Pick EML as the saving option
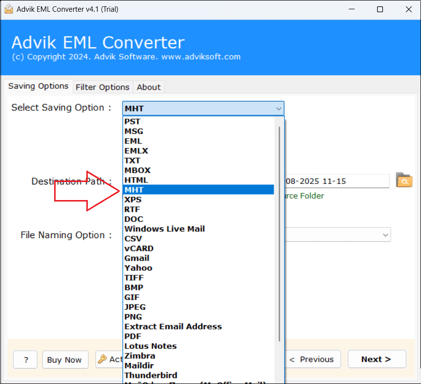This screenshot has width=421, height=384. pyautogui.click(x=198, y=141)
